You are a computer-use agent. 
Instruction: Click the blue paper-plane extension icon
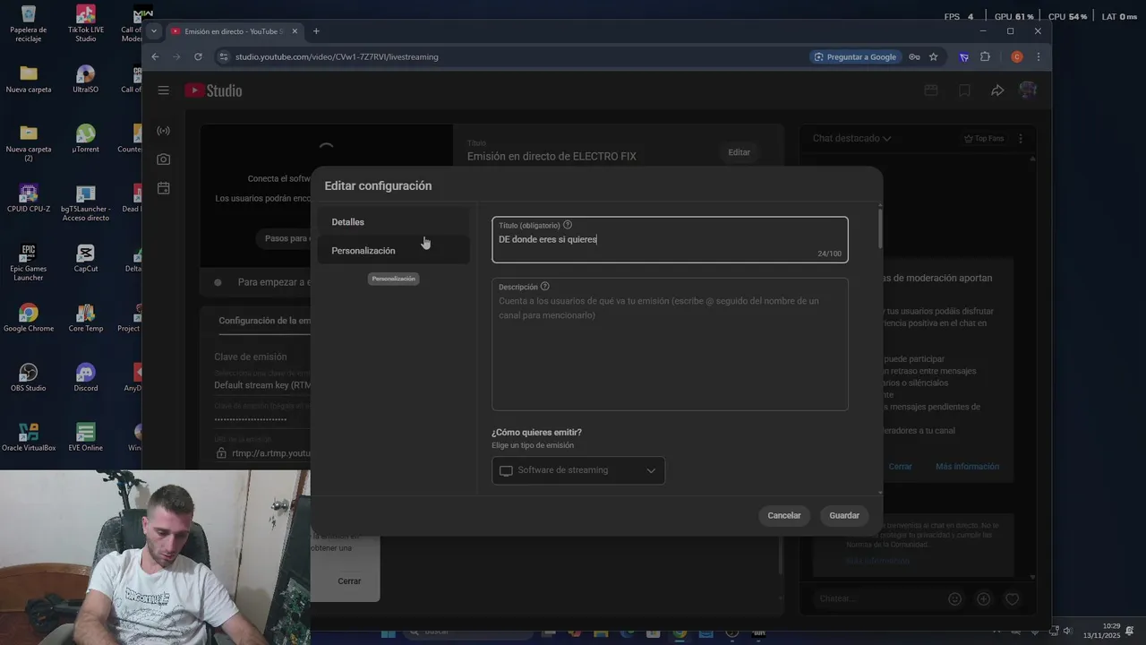pyautogui.click(x=964, y=56)
